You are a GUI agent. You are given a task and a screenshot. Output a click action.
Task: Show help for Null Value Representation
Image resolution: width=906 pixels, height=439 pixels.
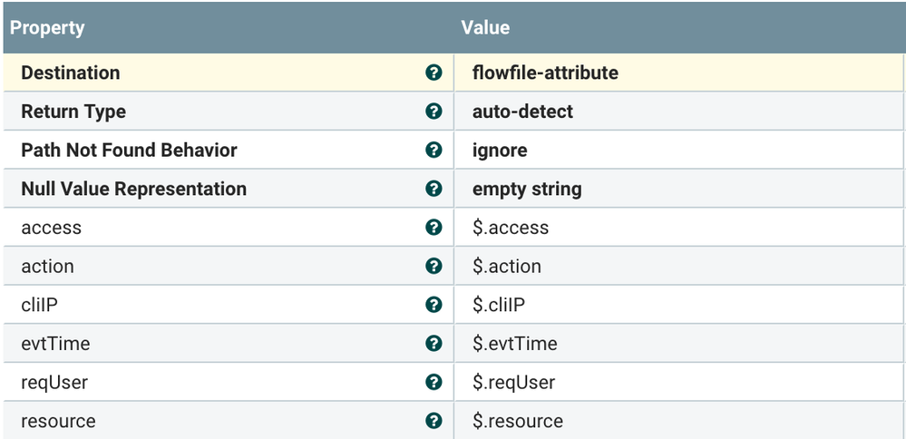(x=434, y=189)
